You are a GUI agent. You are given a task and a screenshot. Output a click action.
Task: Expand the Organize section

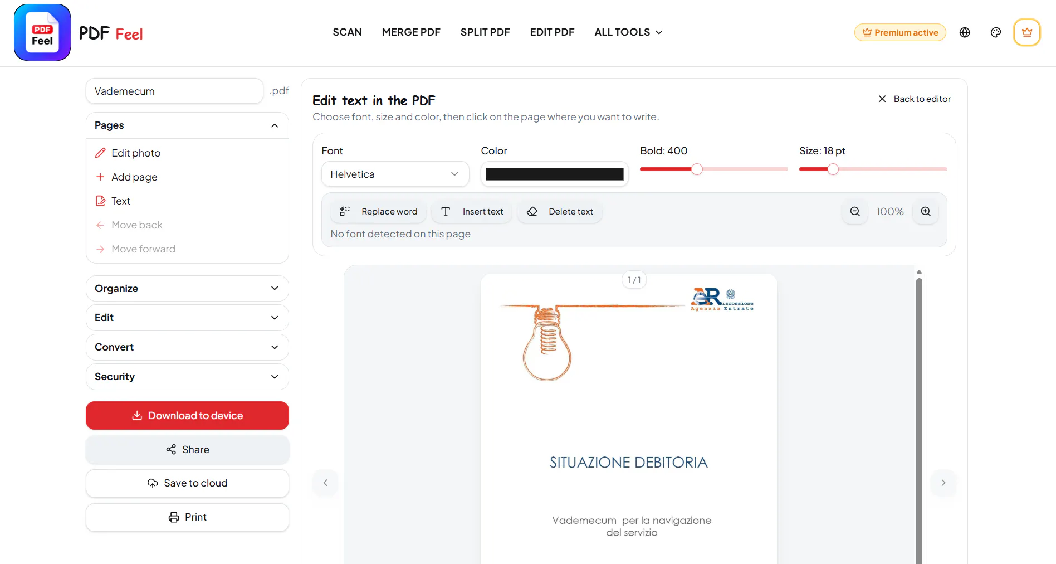point(187,289)
